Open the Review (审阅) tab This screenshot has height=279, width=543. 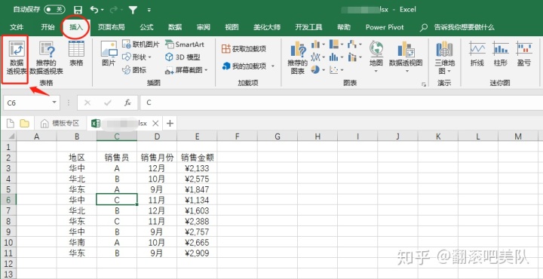point(204,27)
